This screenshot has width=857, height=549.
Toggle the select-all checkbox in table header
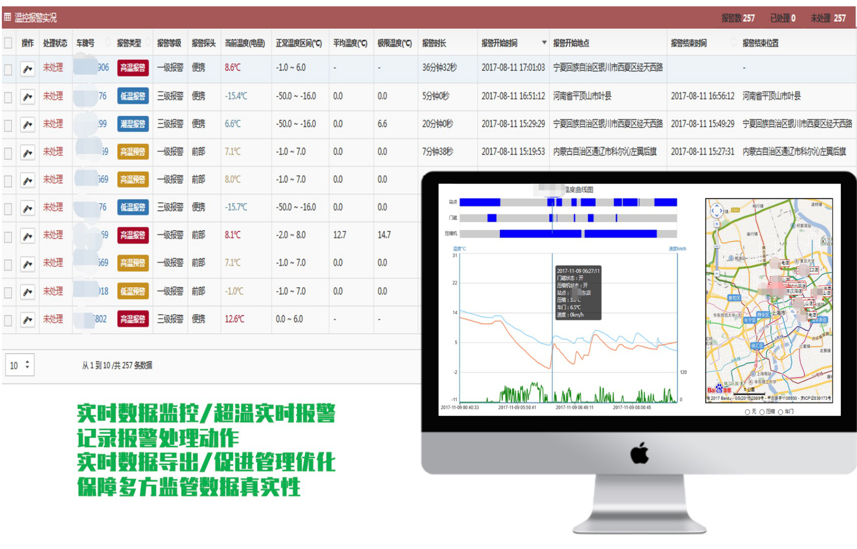pos(8,43)
